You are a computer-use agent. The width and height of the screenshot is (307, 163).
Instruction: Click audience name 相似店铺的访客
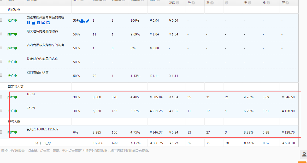coord(38,73)
